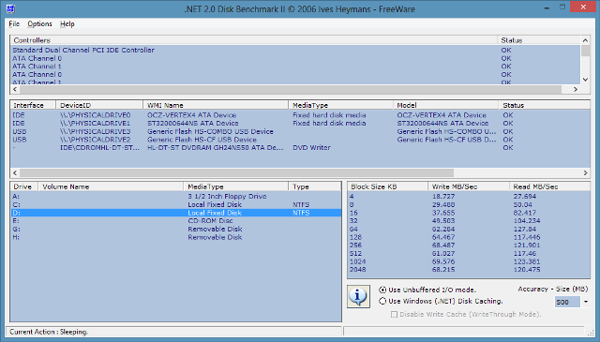Click write speed value 37.655
This screenshot has width=600, height=342.
pyautogui.click(x=443, y=213)
